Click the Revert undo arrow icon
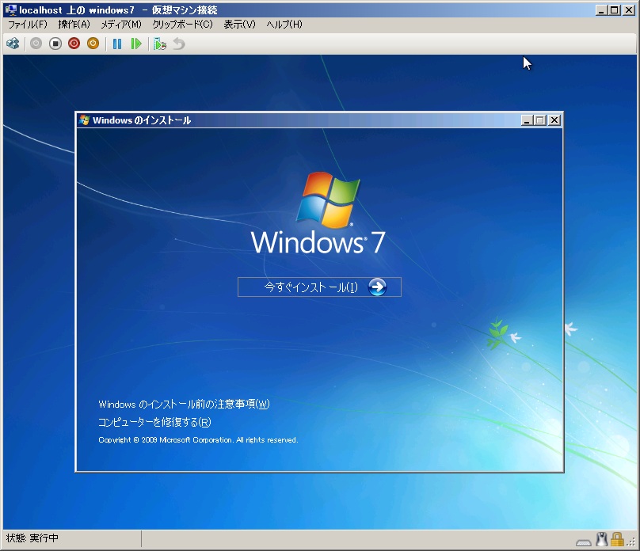 point(179,44)
